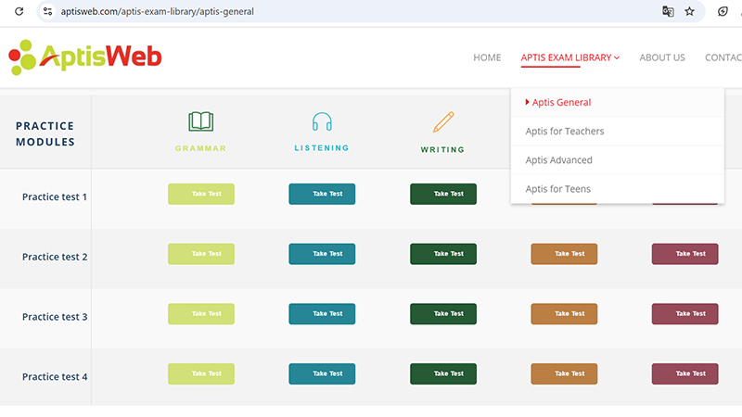Click maroon Take Test in Practice test 2
Image resolution: width=742 pixels, height=417 pixels.
[x=684, y=254]
